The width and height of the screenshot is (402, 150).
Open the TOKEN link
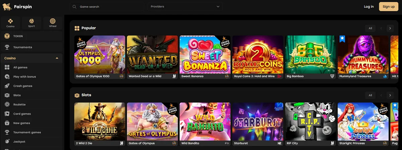click(x=31, y=36)
